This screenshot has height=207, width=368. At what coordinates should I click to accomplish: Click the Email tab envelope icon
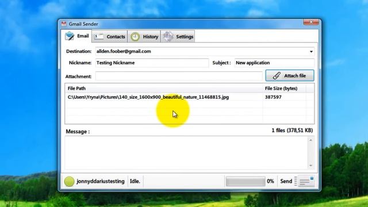[70, 36]
